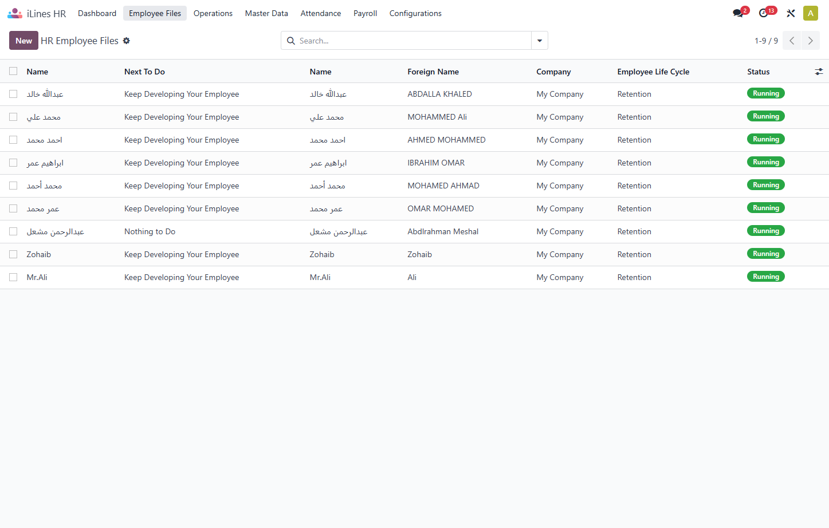Click the Nothing to Do cell

[150, 231]
